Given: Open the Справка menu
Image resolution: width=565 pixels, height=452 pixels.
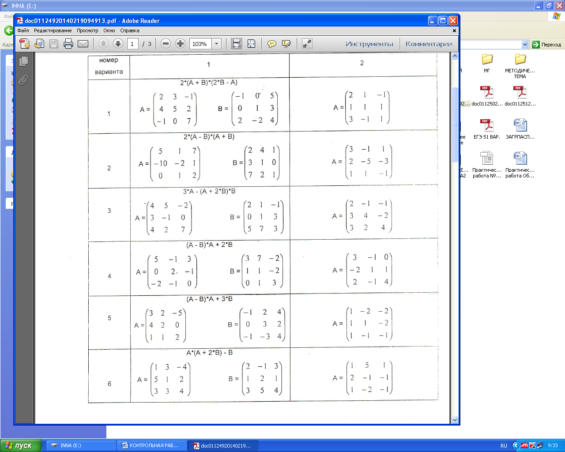Looking at the screenshot, I should pos(130,30).
